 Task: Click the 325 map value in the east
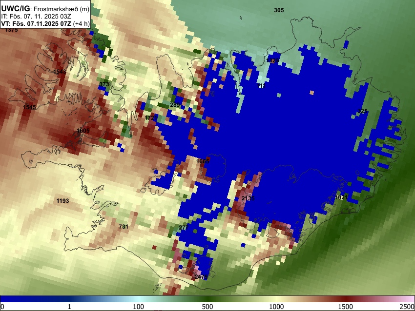click(x=362, y=111)
